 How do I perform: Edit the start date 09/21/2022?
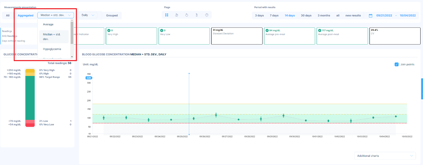tap(384, 16)
